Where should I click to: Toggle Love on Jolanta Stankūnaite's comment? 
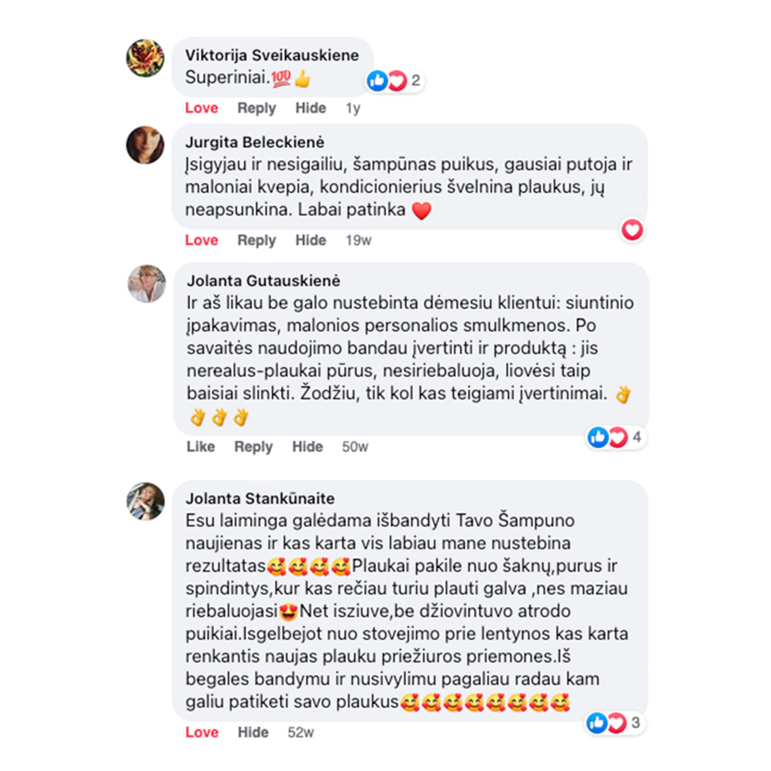[202, 732]
